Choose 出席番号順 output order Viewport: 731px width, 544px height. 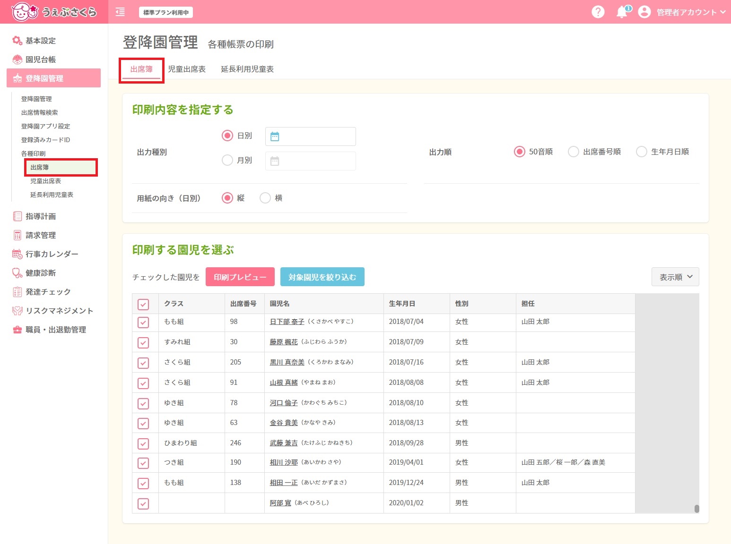(574, 152)
